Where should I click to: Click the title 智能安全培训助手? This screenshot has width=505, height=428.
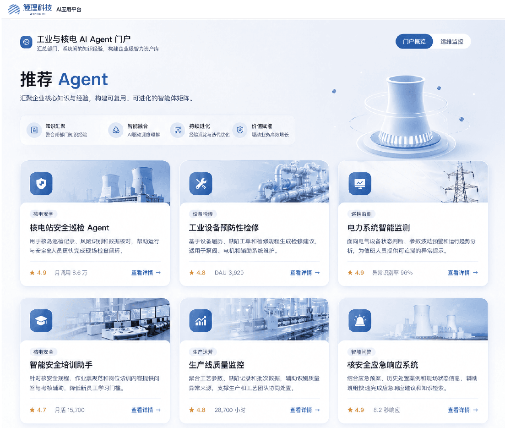click(61, 365)
